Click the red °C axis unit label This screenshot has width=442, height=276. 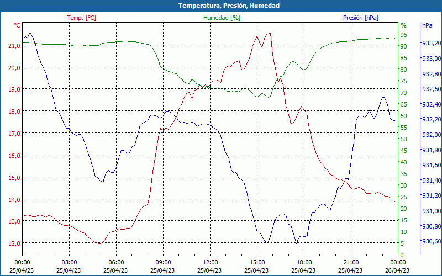click(x=17, y=25)
